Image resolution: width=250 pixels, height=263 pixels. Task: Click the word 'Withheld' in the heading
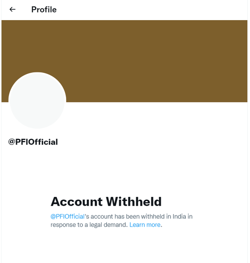coord(134,202)
